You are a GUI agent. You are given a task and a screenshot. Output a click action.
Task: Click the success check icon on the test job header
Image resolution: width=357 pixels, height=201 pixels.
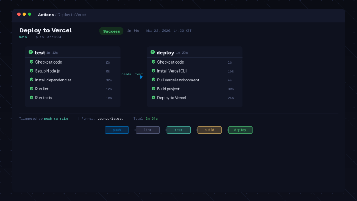click(x=31, y=52)
